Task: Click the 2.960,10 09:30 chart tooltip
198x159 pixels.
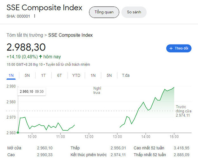Action: tap(31, 92)
